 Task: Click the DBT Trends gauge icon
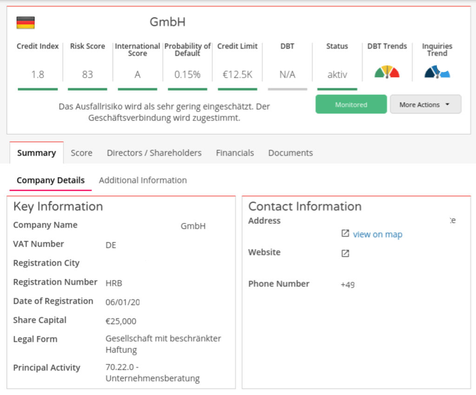click(387, 72)
